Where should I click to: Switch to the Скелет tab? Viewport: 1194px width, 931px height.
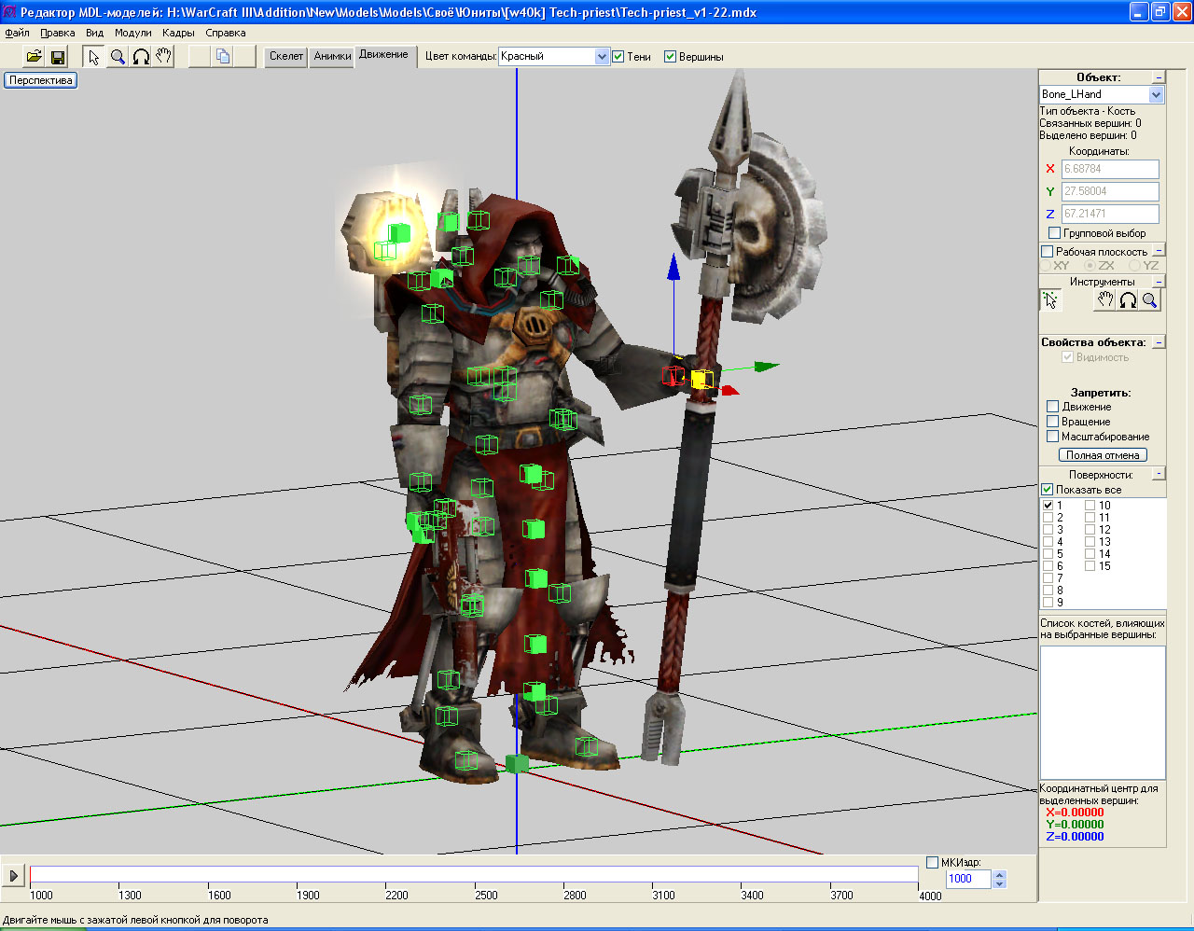point(286,57)
